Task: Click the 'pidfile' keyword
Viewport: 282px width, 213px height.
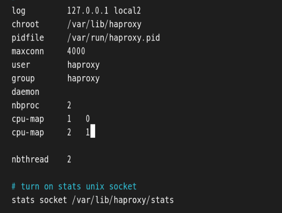Action: click(x=28, y=38)
